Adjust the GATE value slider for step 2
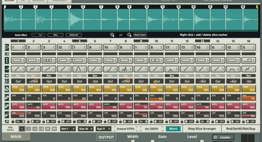The height and width of the screenshot is (142, 262). [x=34, y=105]
